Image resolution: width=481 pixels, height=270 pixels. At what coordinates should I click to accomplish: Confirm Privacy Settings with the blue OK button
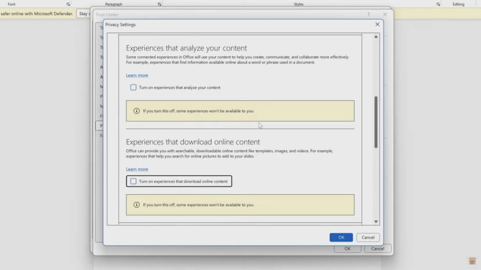(341, 237)
